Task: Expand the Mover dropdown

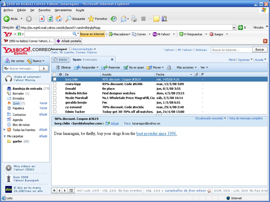Action: pyautogui.click(x=163, y=68)
